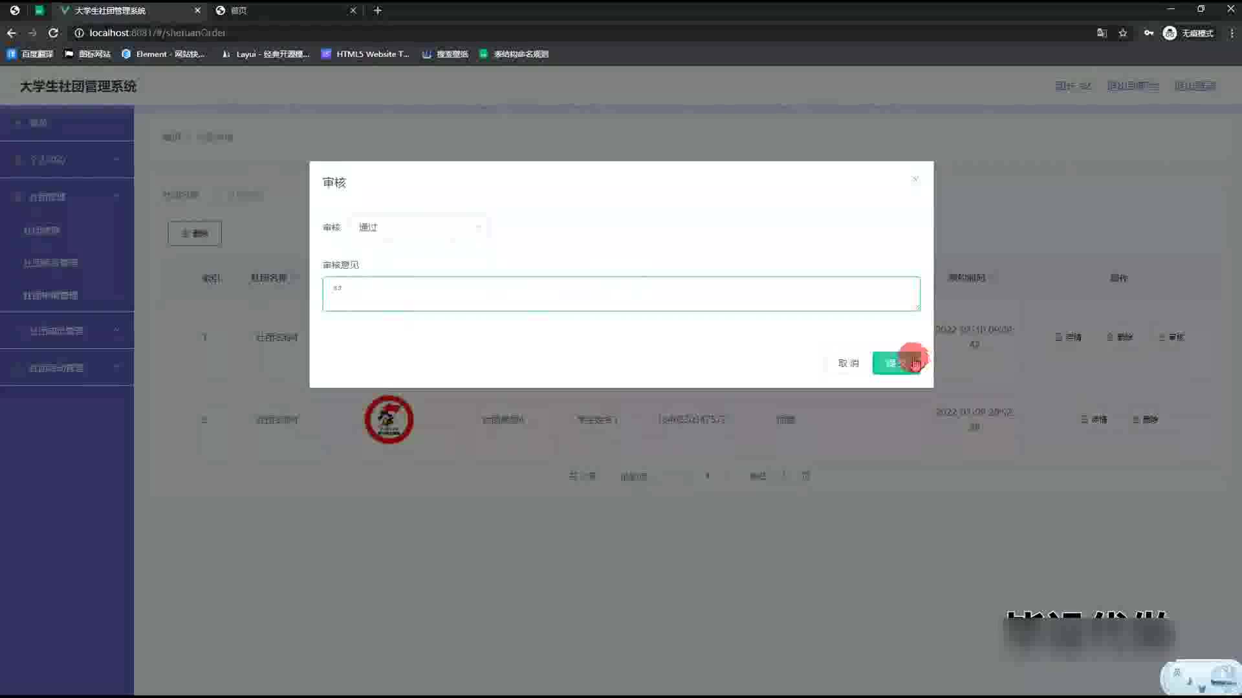1242x698 pixels.
Task: Click the HTML5 Website T... bookmark
Action: tap(365, 54)
